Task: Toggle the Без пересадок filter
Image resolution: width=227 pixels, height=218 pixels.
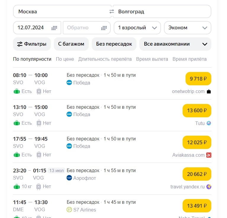Action: tap(114, 44)
